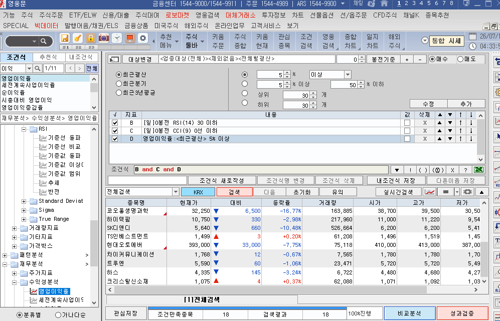
Task: Switch to the 내조건식 tab
Action: click(x=81, y=57)
